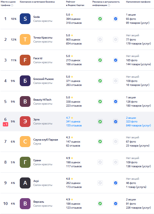
Task: Click the blue verified checkmark for Arpi
Action: pyautogui.click(x=116, y=183)
